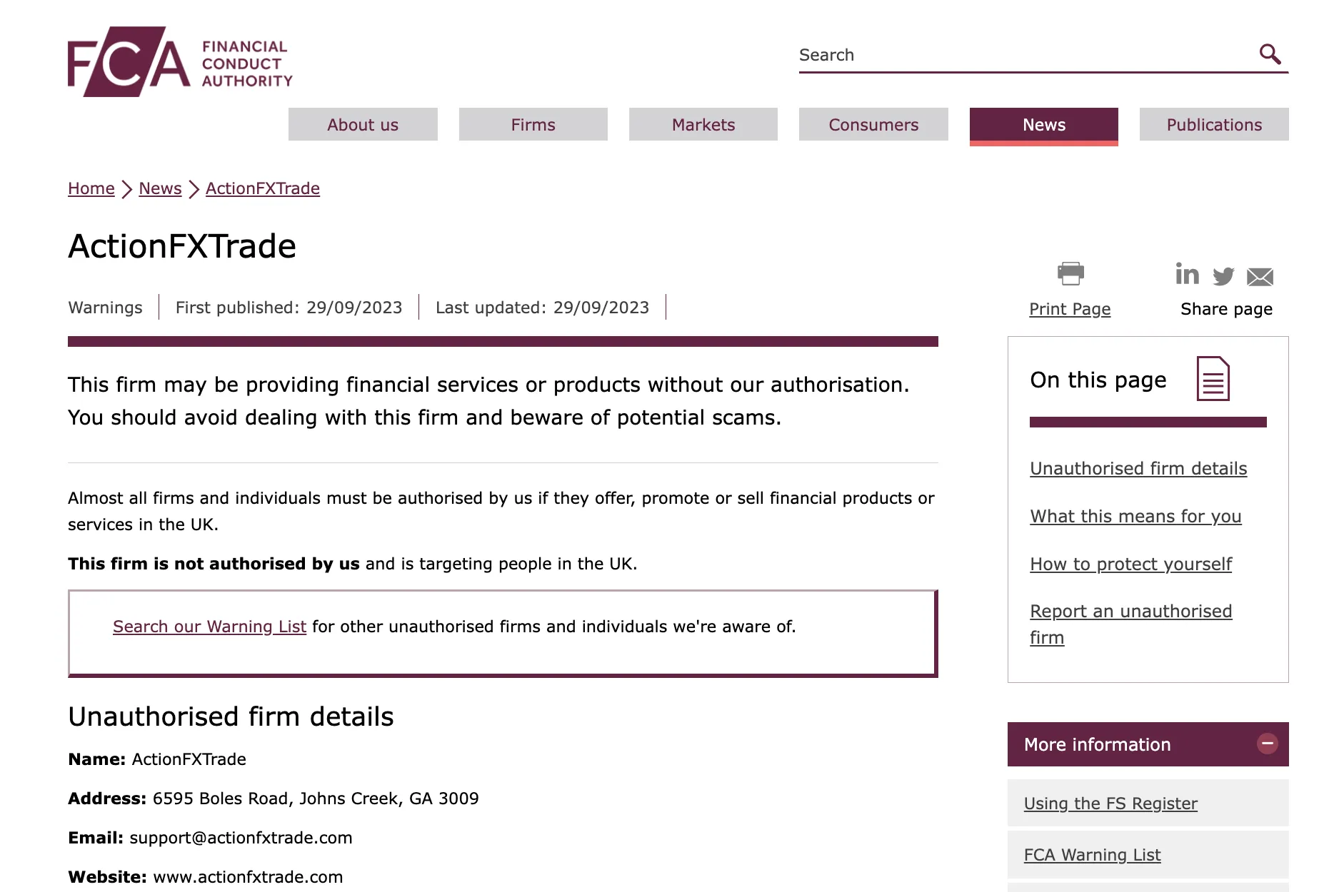Click the search magnifier icon
The width and height of the screenshot is (1344, 892).
1270,54
